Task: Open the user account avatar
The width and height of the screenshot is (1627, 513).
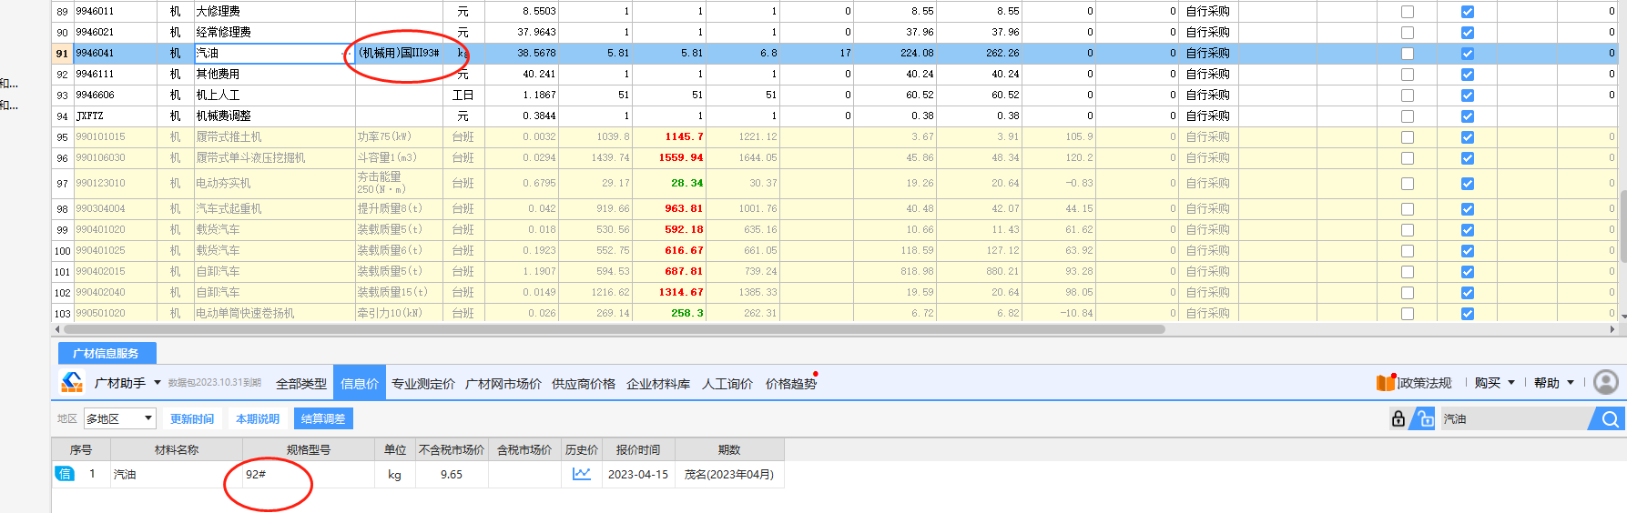Action: tap(1606, 383)
